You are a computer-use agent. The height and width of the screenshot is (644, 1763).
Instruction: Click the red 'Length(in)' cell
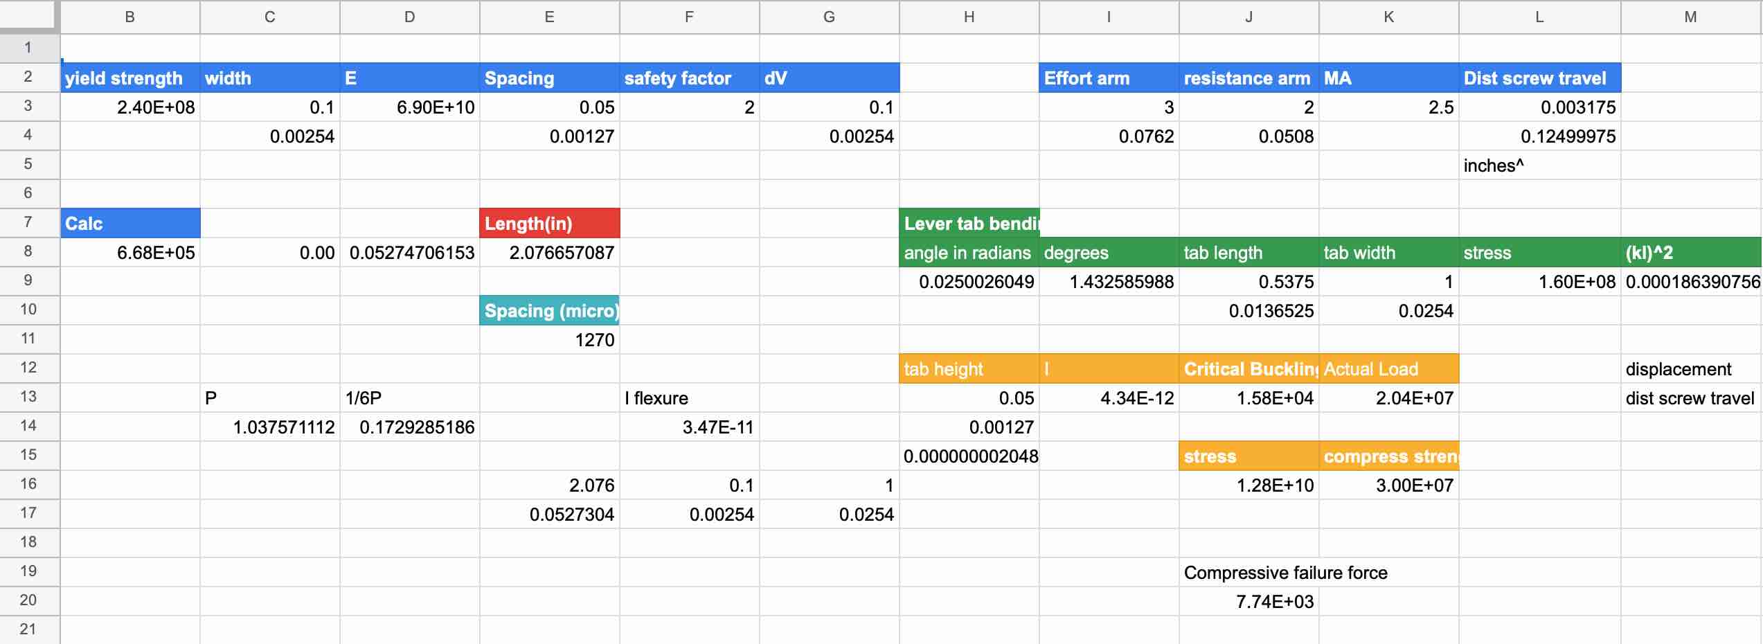point(550,223)
